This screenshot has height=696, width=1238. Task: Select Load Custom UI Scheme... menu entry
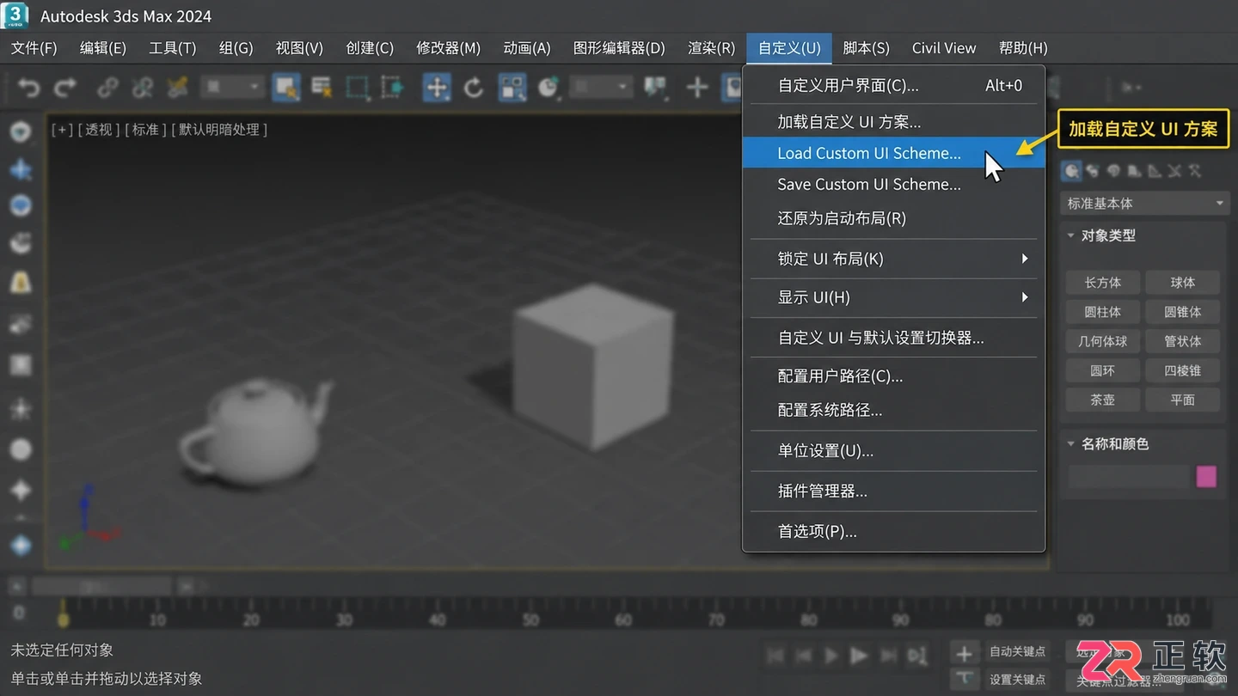[x=894, y=153]
